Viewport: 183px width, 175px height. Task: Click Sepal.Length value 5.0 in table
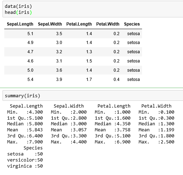click(x=30, y=70)
